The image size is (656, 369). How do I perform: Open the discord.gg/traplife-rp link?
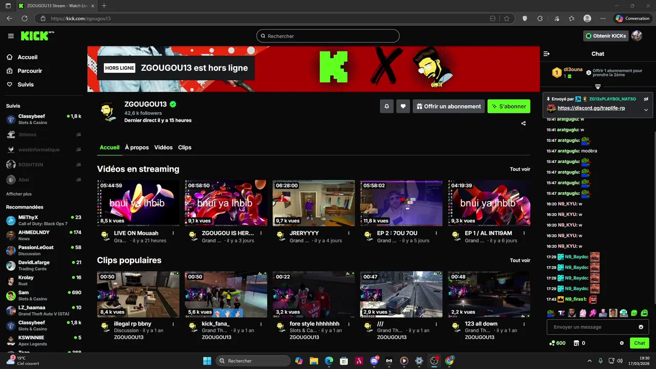pyautogui.click(x=591, y=108)
